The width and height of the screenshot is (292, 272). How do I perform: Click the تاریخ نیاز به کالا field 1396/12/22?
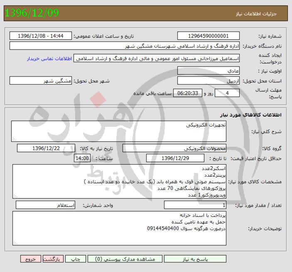tap(46, 148)
